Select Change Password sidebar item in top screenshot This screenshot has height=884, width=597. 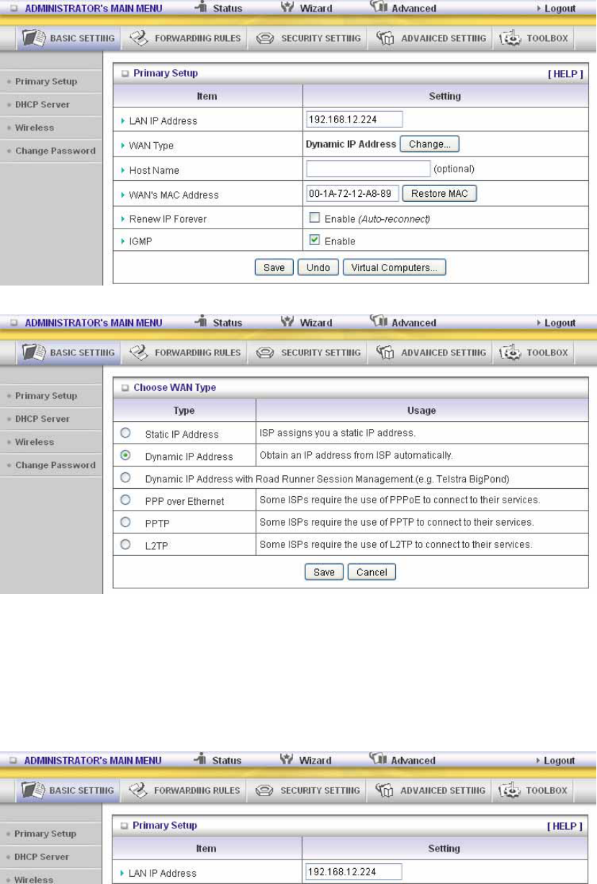click(55, 151)
